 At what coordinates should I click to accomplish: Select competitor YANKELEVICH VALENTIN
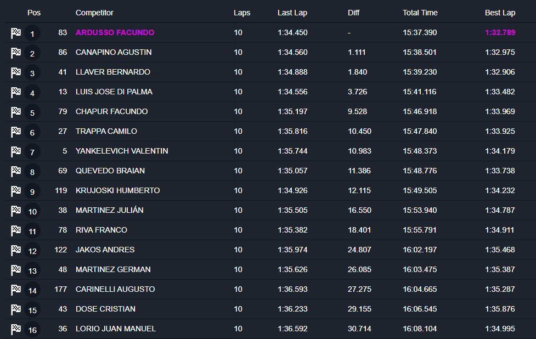tap(122, 151)
